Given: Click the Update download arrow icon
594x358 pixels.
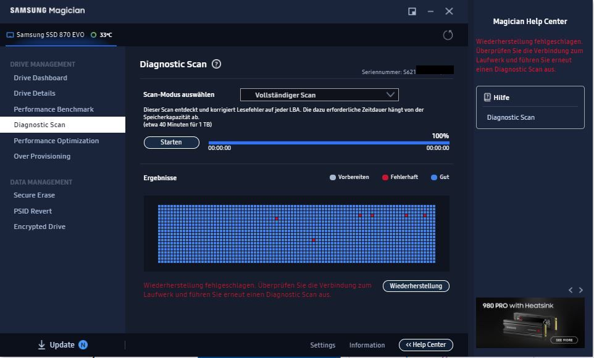Looking at the screenshot, I should click(x=41, y=345).
